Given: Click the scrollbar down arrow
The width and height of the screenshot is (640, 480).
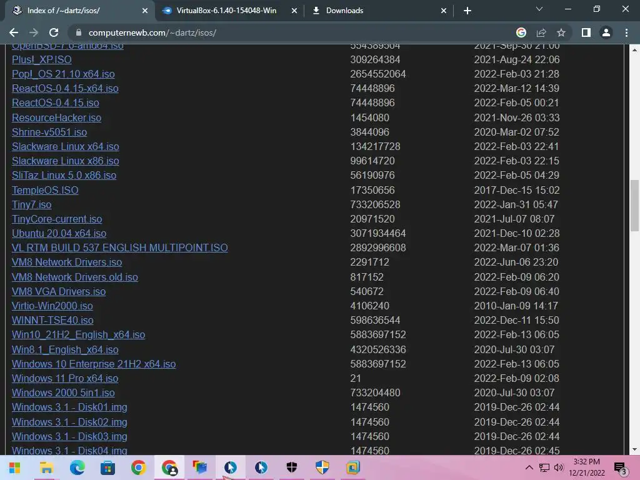Looking at the screenshot, I should pyautogui.click(x=634, y=450).
